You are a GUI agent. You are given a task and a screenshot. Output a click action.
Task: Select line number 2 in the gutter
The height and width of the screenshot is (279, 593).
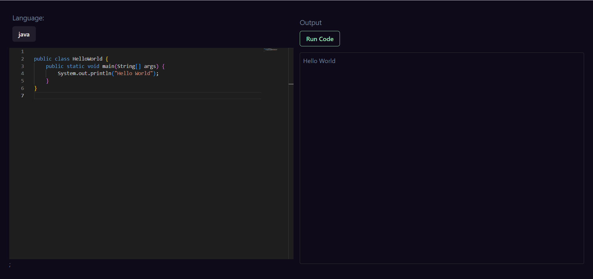point(22,59)
